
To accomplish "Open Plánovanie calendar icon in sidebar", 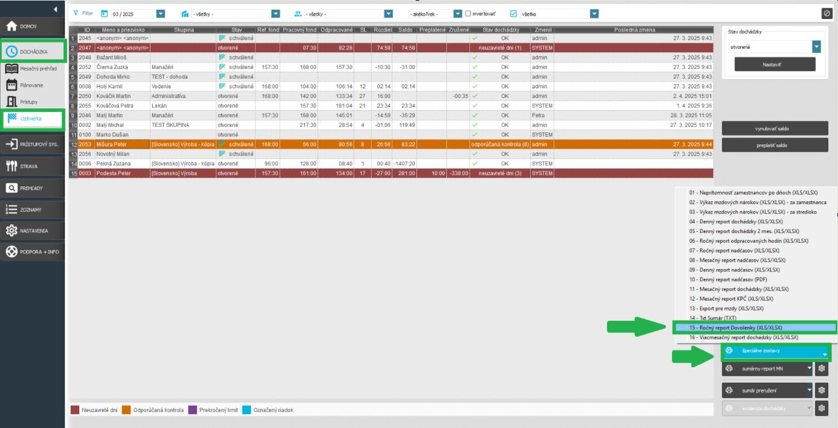I will [11, 85].
